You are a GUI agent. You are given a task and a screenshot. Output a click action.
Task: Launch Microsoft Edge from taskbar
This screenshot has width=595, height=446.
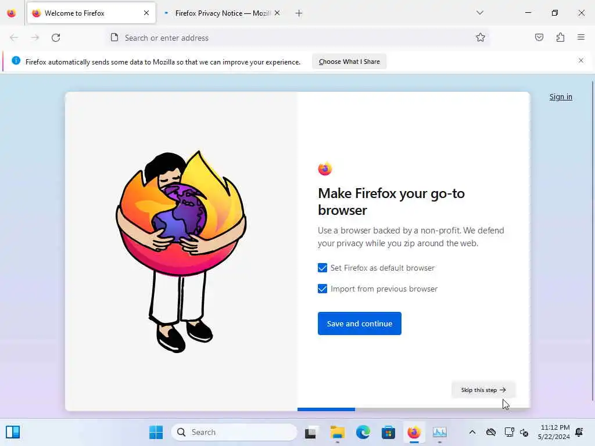coord(363,432)
